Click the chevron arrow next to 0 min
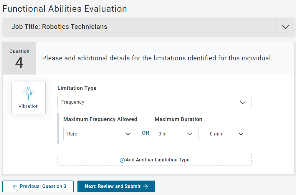This screenshot has height=195, width=296. pos(241,134)
